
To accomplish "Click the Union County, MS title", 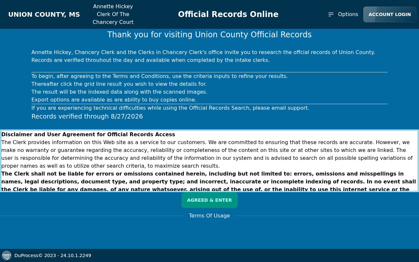I will pos(44,14).
